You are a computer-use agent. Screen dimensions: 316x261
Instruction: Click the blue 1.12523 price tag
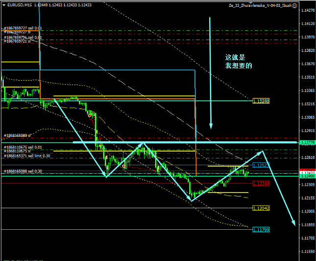[261, 165]
